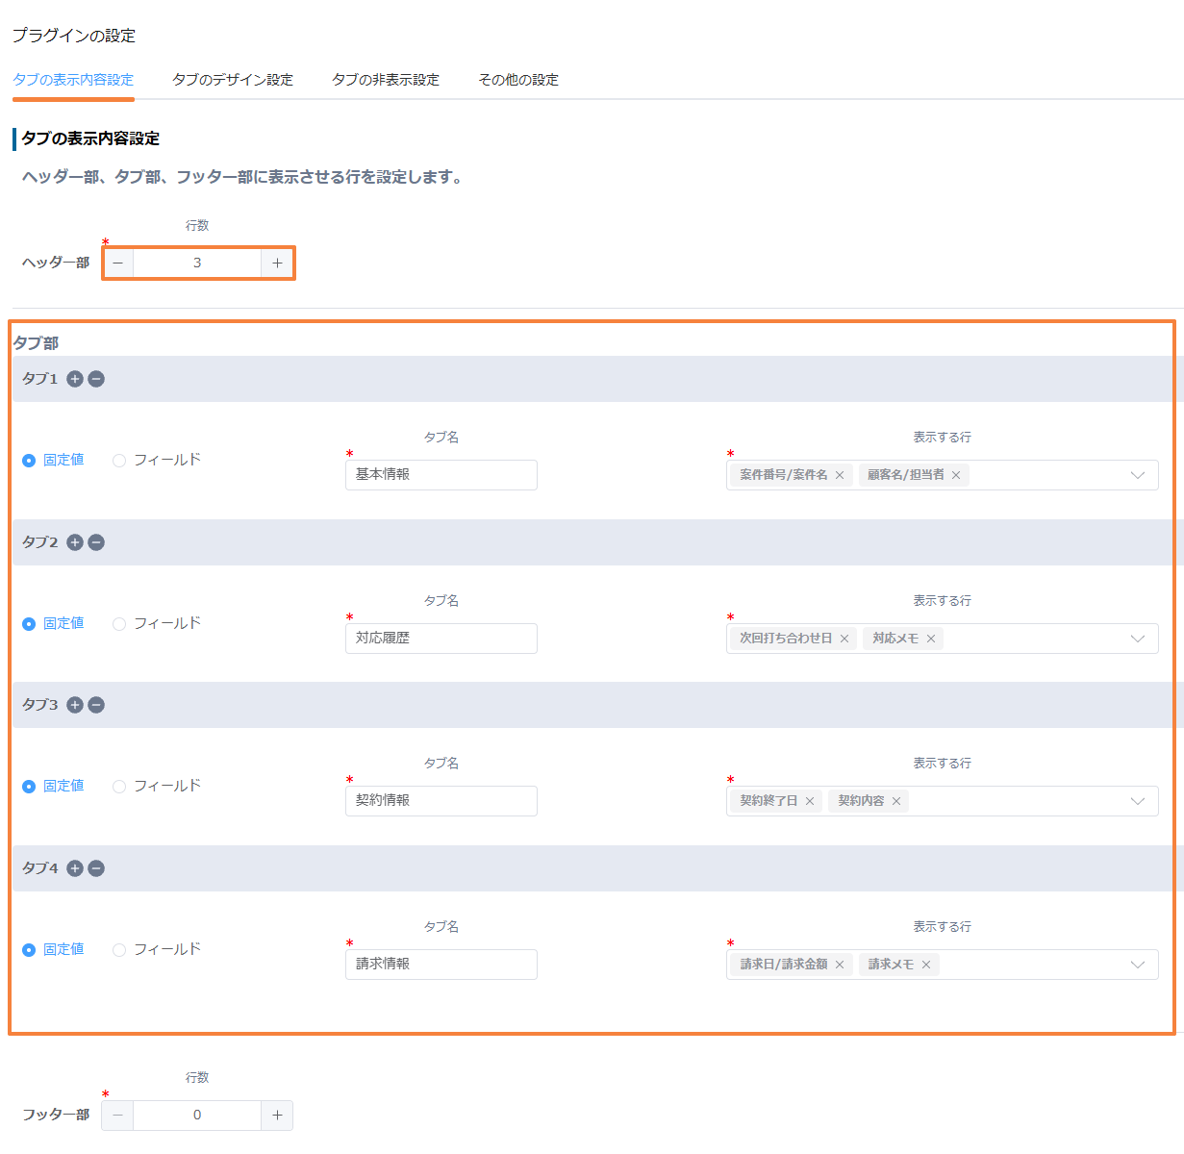The width and height of the screenshot is (1184, 1154).
Task: Open タブの表示内容設定 tab
Action: click(73, 80)
